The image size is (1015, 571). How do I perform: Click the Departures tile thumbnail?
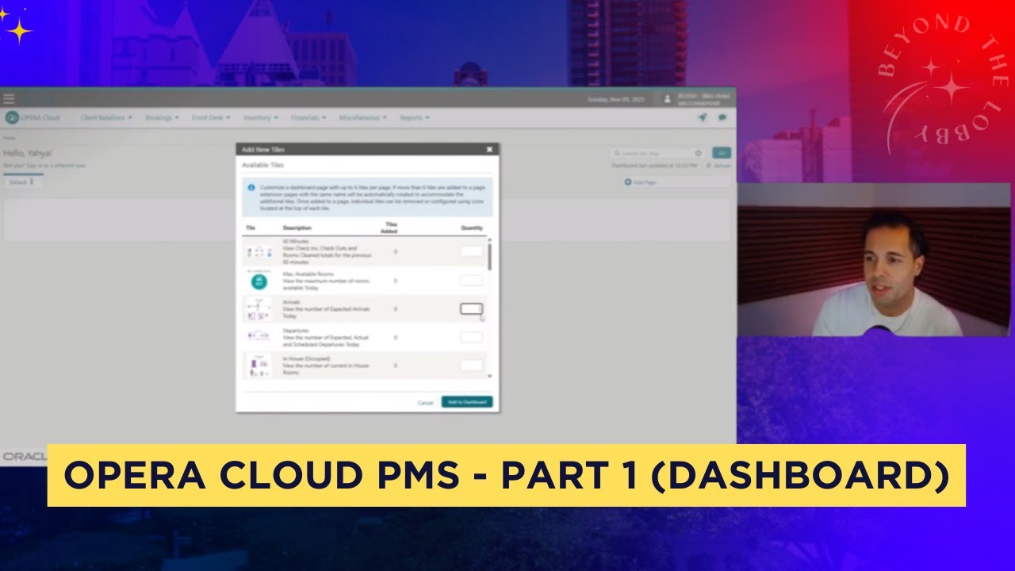(259, 337)
